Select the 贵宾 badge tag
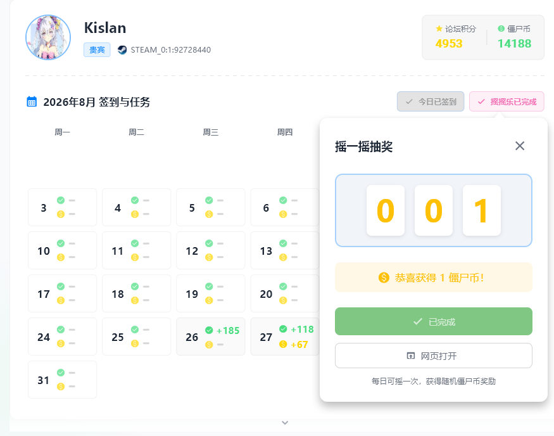 pos(97,50)
